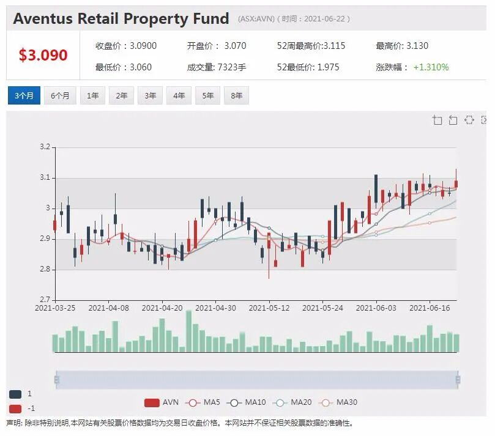Screen dimensions: 495x436
Task: Toggle the AVN candlestick series legend
Action: pos(162,402)
